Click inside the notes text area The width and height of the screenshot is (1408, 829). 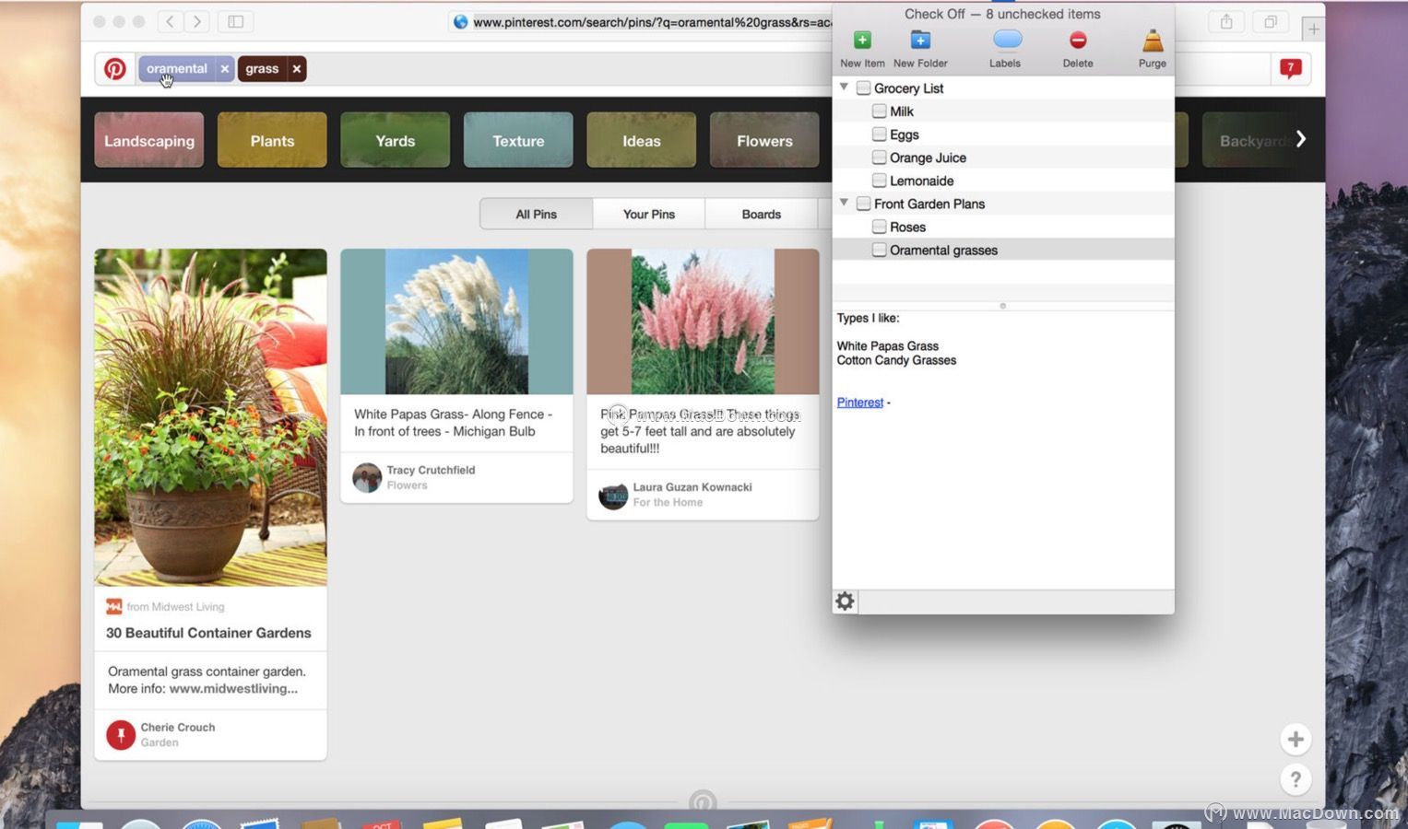(1003, 450)
